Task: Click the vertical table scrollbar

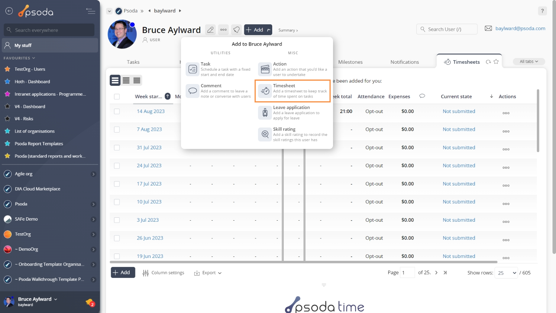Action: click(x=538, y=121)
